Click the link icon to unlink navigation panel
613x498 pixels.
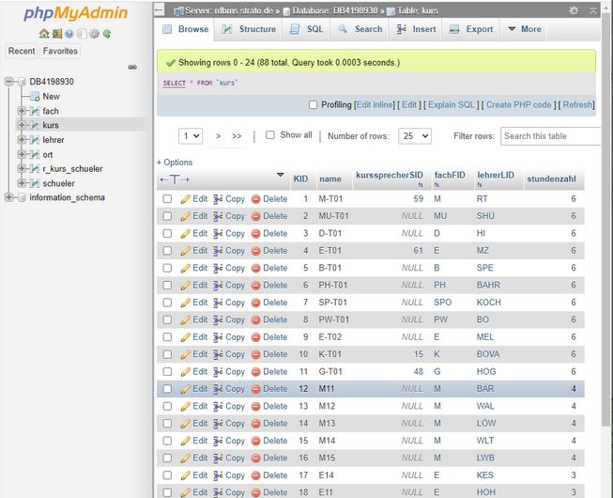click(x=132, y=67)
